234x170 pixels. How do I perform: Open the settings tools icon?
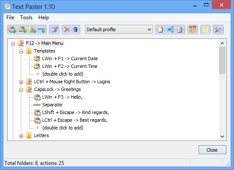pos(218,29)
